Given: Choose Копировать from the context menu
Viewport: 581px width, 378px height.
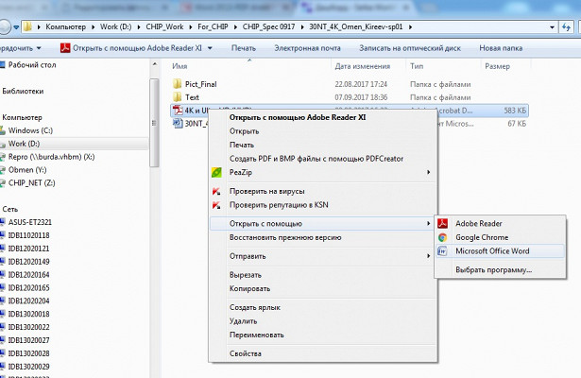Looking at the screenshot, I should 249,288.
